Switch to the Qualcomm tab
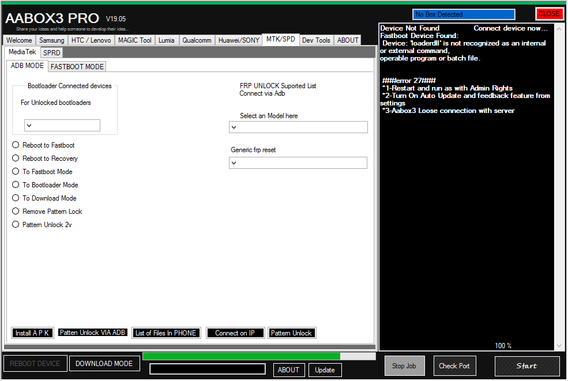The image size is (568, 381). [197, 40]
